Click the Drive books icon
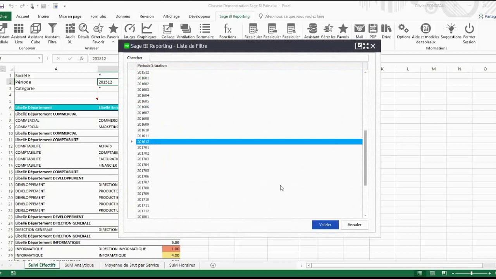 (x=386, y=31)
